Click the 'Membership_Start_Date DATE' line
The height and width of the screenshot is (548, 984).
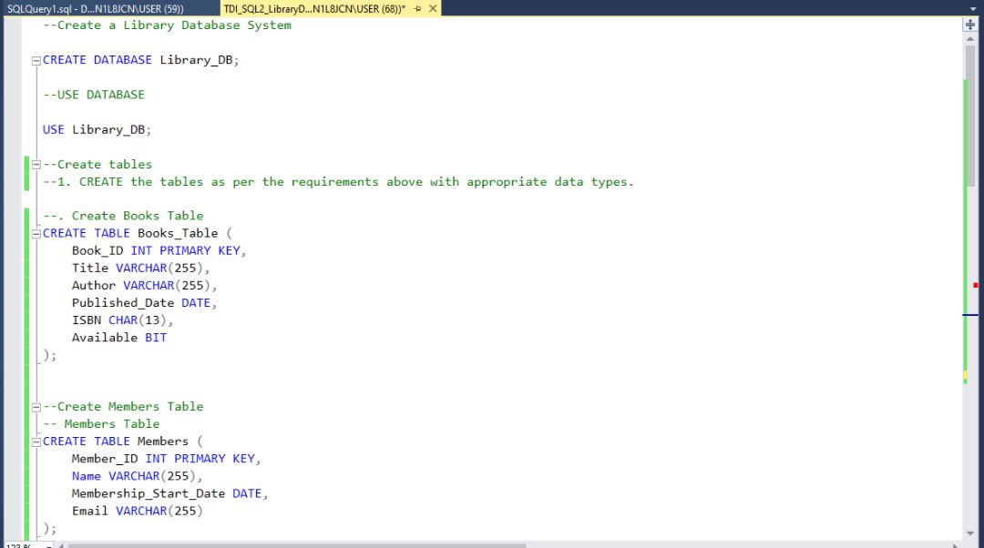click(x=170, y=494)
